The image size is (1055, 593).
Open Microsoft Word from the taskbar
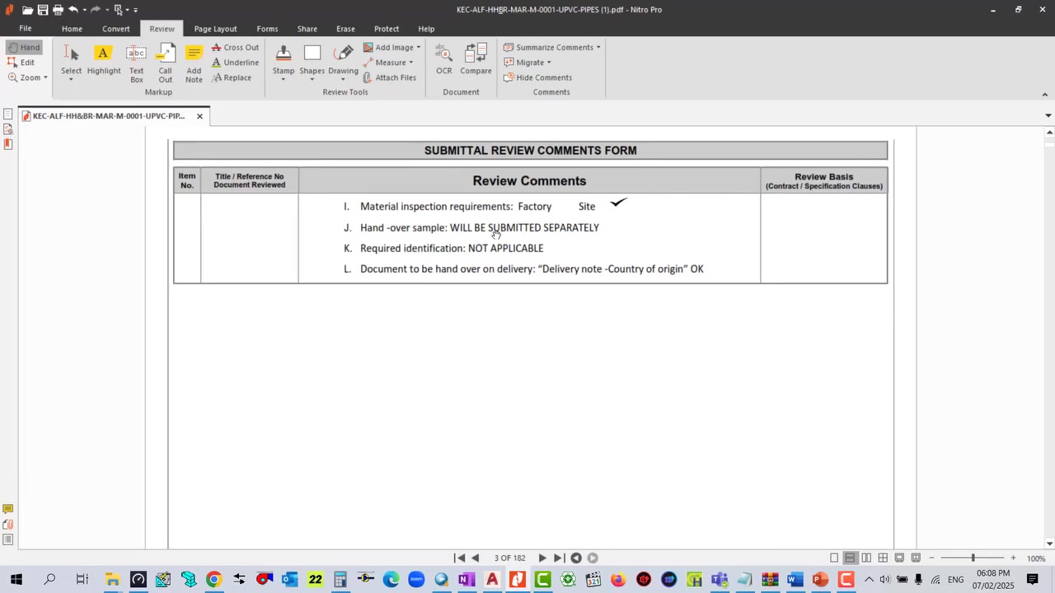click(x=795, y=580)
